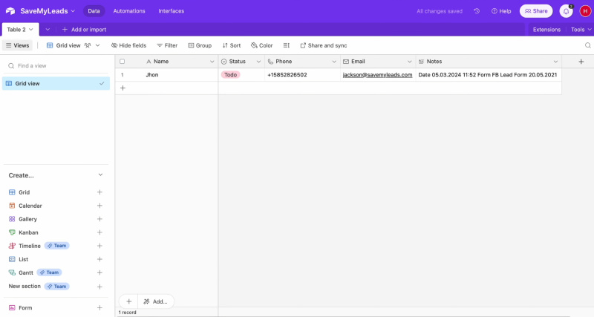Add a Kanban view plus icon
The width and height of the screenshot is (594, 317).
(99, 232)
